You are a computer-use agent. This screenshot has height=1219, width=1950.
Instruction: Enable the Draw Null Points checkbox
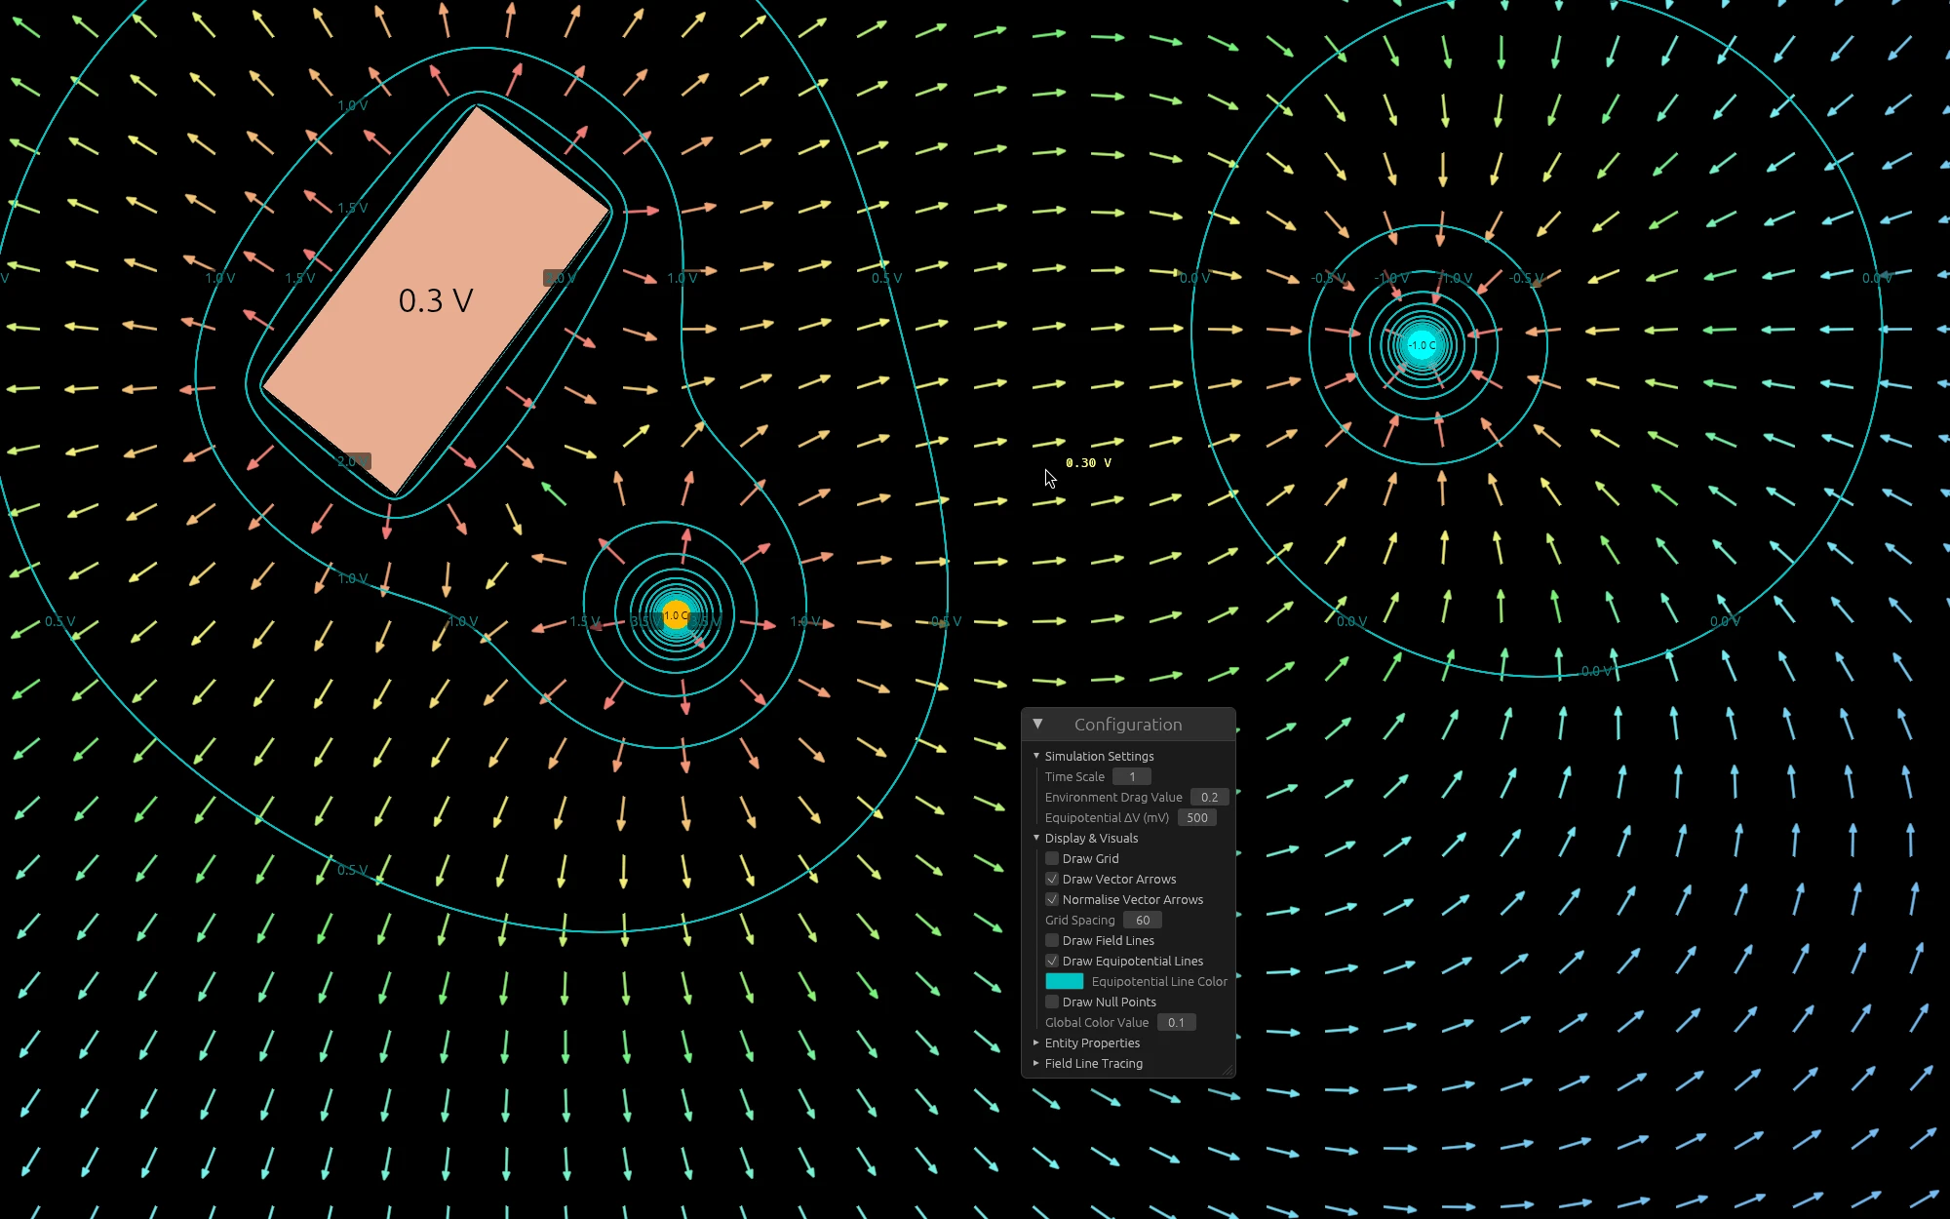(x=1052, y=1002)
